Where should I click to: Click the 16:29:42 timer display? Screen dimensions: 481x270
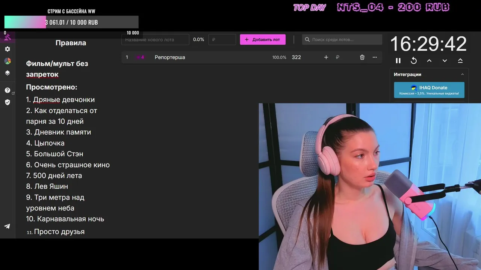click(x=428, y=44)
